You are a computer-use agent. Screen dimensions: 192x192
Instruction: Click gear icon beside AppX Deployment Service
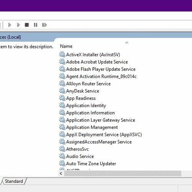point(62,134)
